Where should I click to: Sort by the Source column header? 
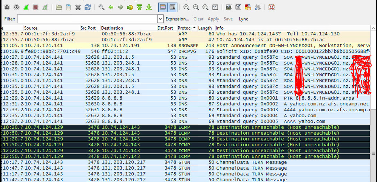coord(52,28)
